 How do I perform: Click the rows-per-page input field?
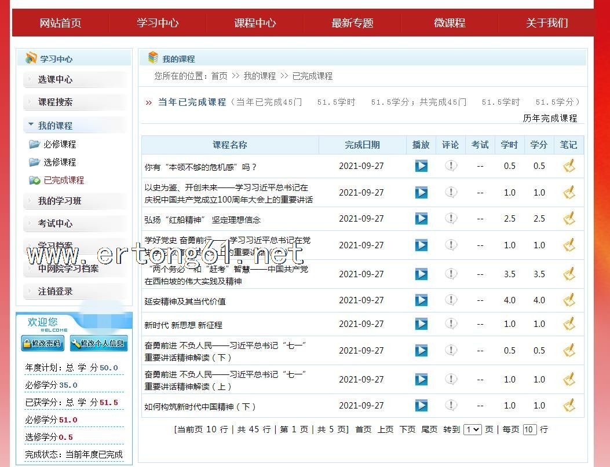click(529, 429)
